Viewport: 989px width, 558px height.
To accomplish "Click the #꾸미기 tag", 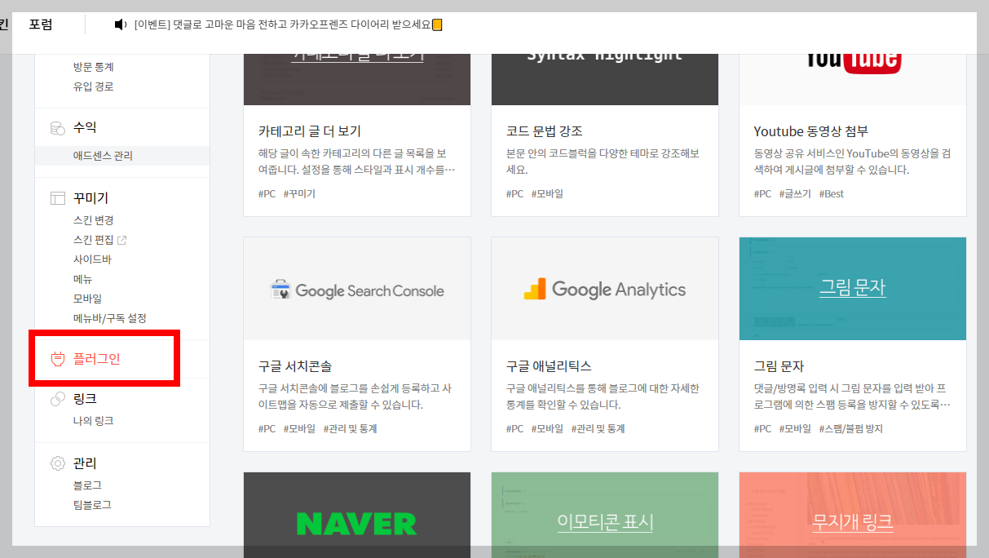I will click(299, 194).
